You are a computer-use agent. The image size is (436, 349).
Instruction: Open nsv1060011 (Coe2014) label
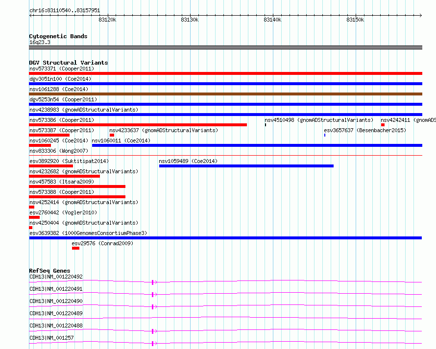click(x=121, y=140)
